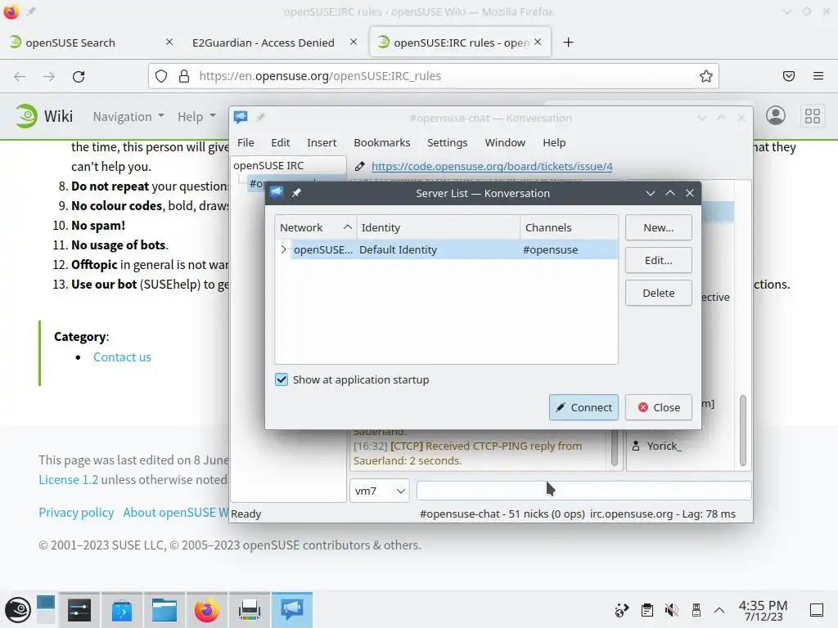Viewport: 838px width, 628px height.
Task: Click the chat log scrollbar
Action: (614, 447)
